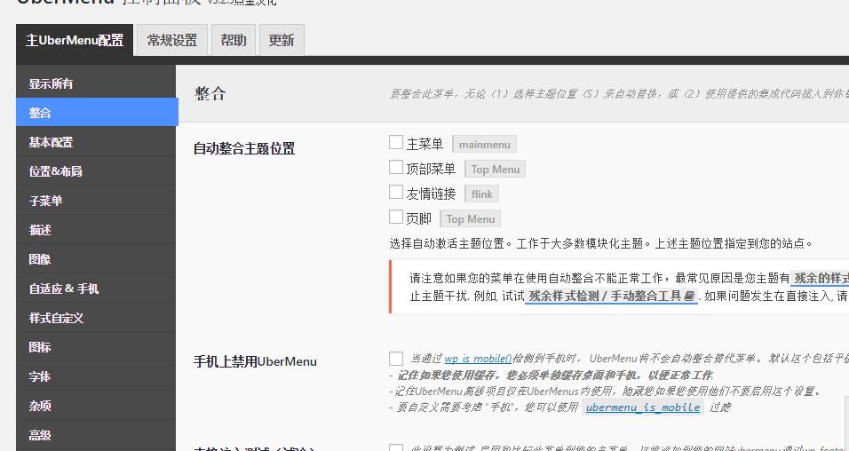This screenshot has height=451, width=849.
Task: Open 自适应 & 手机 section
Action: (x=97, y=288)
